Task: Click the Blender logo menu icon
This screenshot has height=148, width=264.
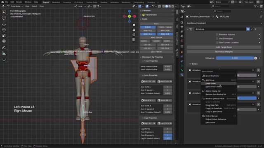Action: click(x=2, y=2)
